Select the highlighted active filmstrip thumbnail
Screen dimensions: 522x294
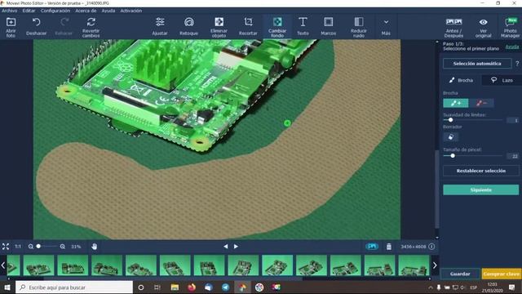click(x=277, y=265)
